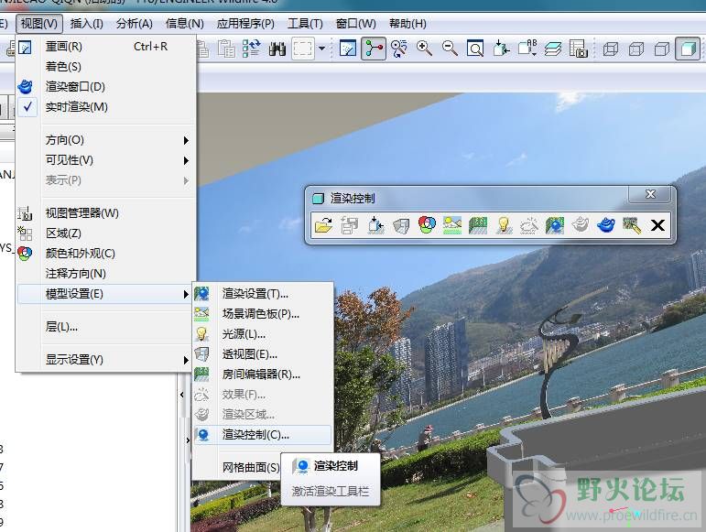Switch to hidden line display icon
706x532 pixels.
coord(635,49)
